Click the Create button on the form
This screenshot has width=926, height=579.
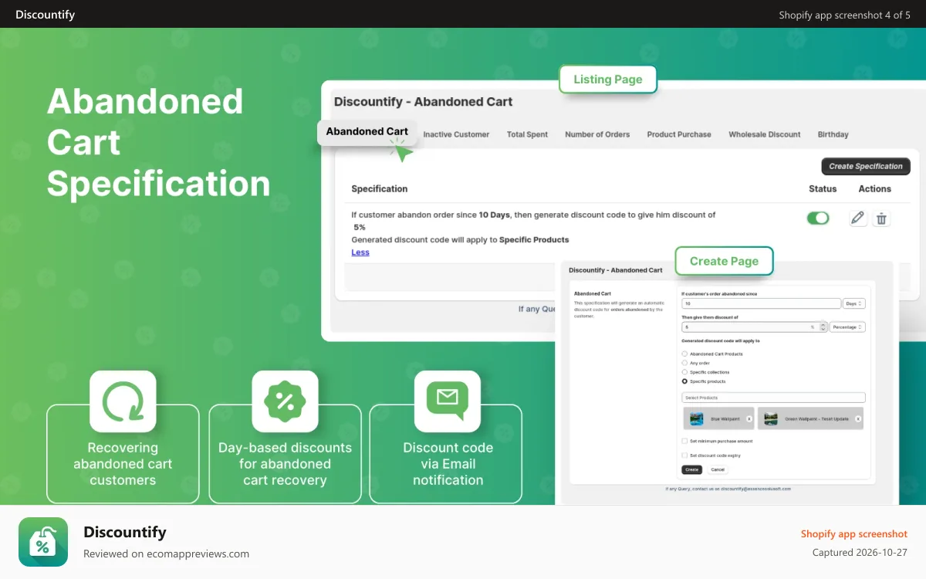(x=691, y=469)
